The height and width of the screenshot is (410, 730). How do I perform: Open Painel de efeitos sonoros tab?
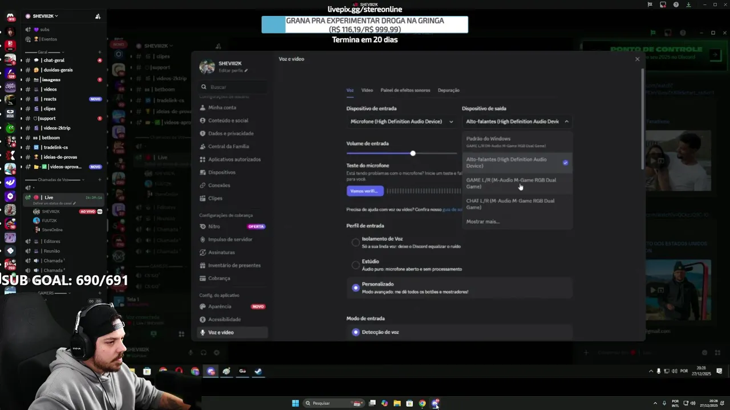pyautogui.click(x=405, y=90)
